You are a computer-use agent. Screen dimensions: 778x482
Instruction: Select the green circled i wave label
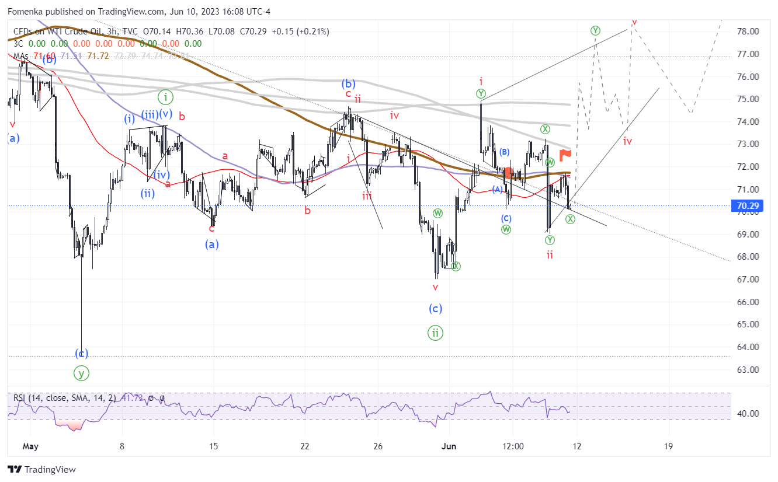166,96
